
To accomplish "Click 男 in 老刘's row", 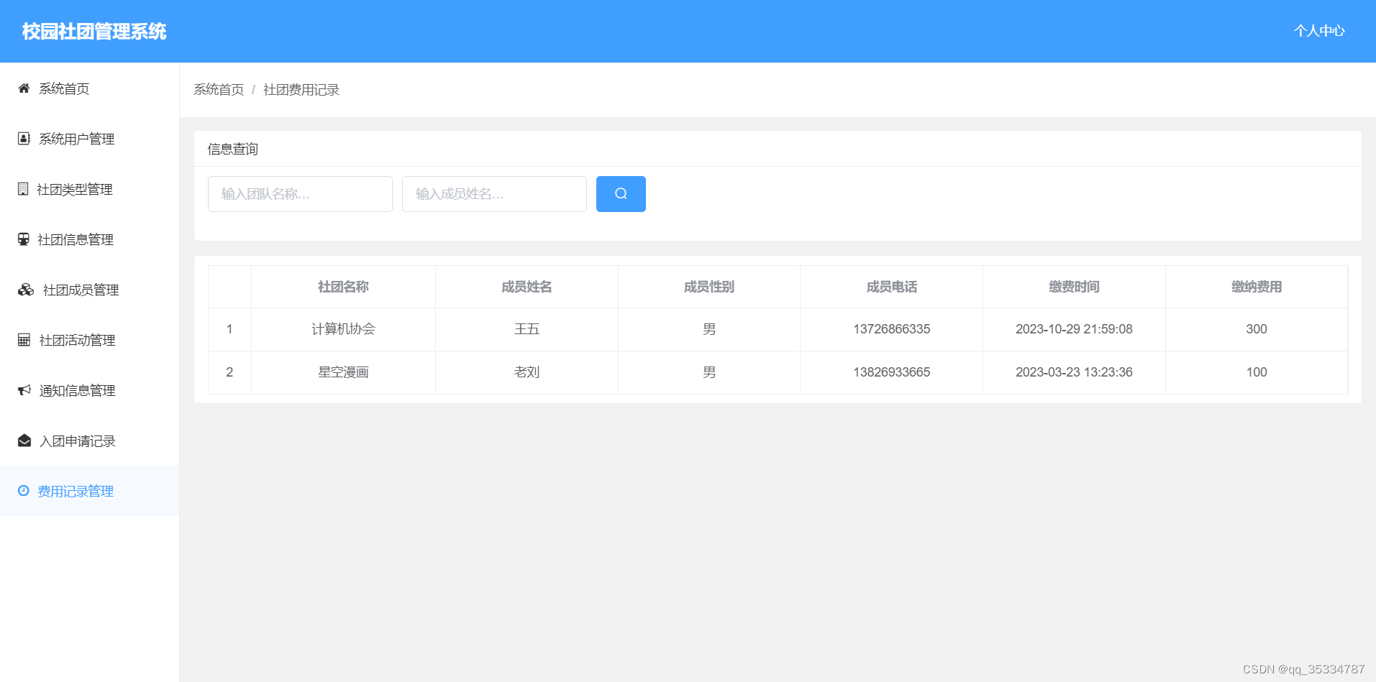I will (709, 372).
